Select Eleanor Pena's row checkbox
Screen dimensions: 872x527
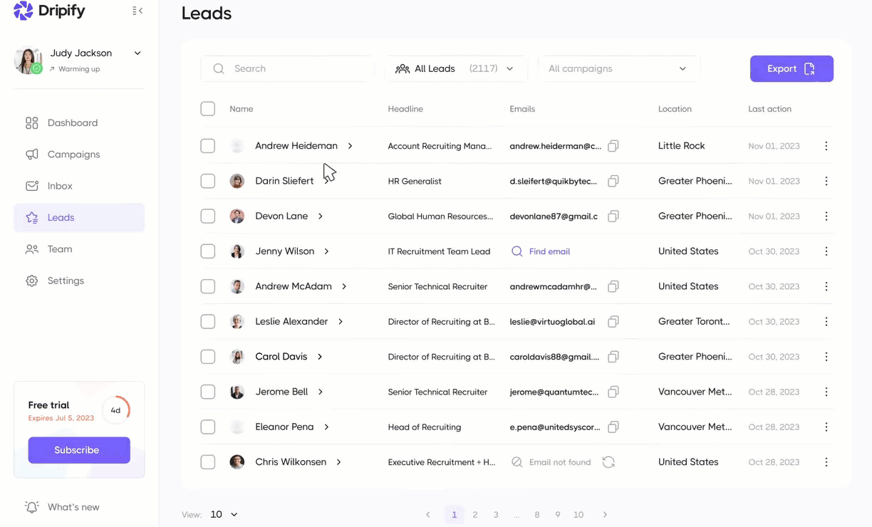coord(208,427)
